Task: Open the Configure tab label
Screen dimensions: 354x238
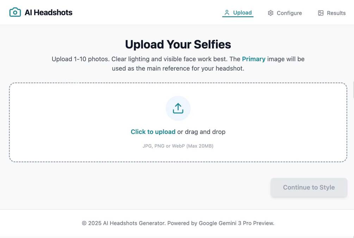Action: point(289,13)
